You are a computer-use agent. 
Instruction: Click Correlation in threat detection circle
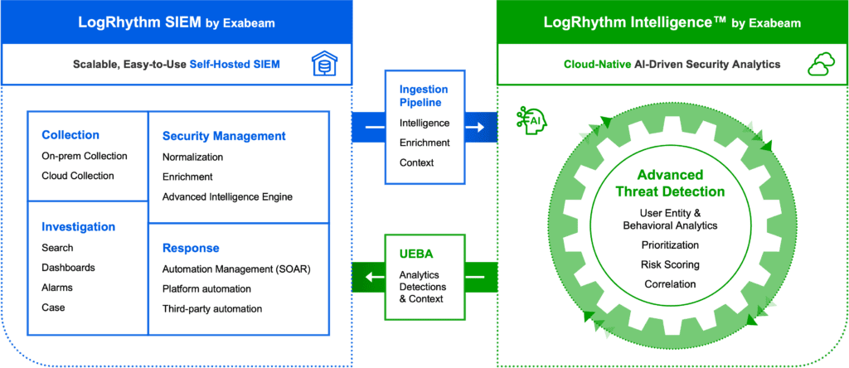[670, 284]
